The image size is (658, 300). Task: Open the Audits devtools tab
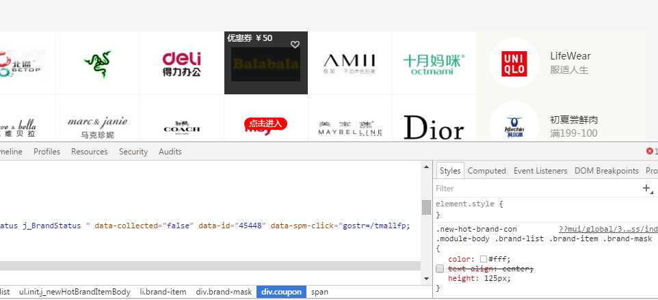pyautogui.click(x=170, y=152)
